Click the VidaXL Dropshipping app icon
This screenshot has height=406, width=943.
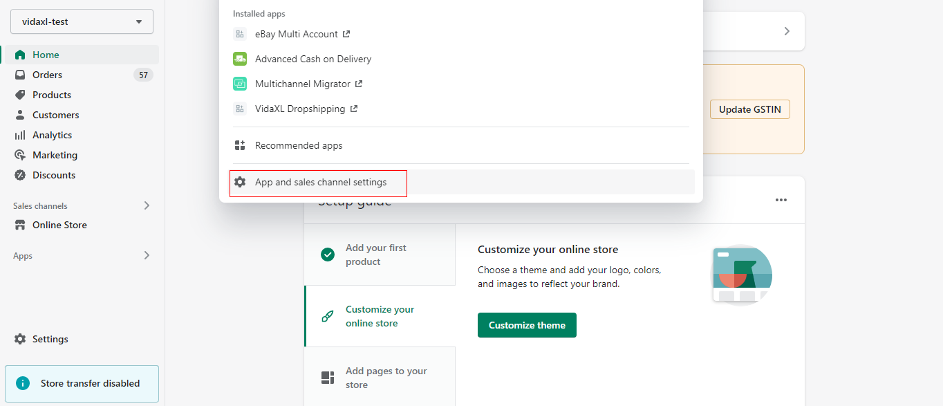pos(240,109)
